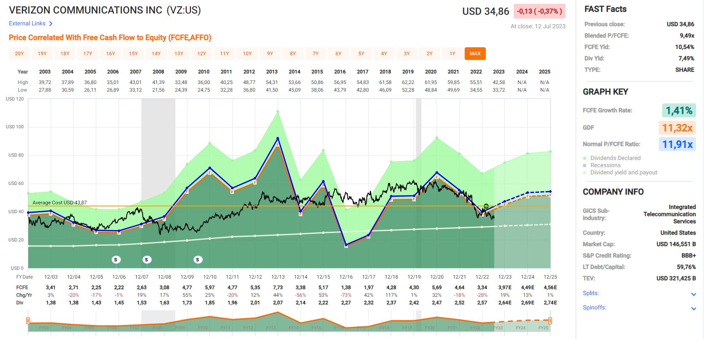Click the green dot on Average Cost line
Screen dimensions: 704x339
point(486,206)
